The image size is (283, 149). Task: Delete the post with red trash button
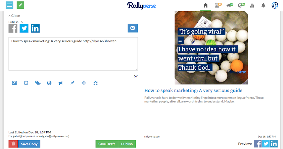(x=13, y=144)
